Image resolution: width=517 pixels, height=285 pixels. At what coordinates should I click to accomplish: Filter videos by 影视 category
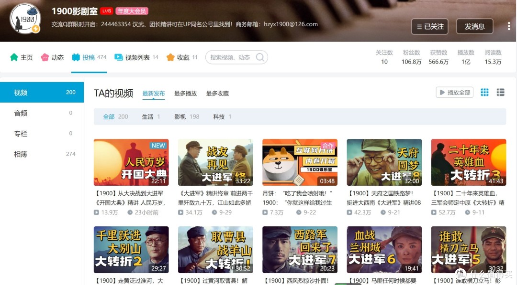180,116
